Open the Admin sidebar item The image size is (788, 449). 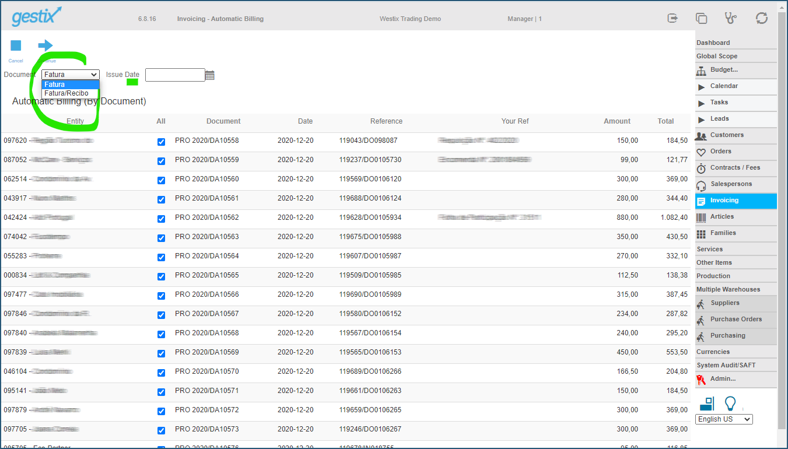[736, 379]
